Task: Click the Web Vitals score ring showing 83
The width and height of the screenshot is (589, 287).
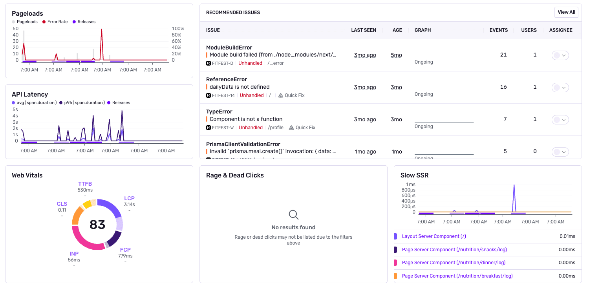Action: tap(97, 225)
